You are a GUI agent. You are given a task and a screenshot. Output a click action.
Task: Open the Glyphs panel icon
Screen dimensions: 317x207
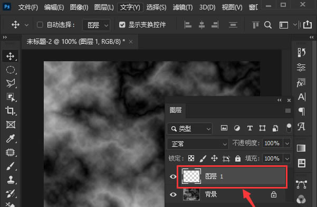[x=301, y=127]
